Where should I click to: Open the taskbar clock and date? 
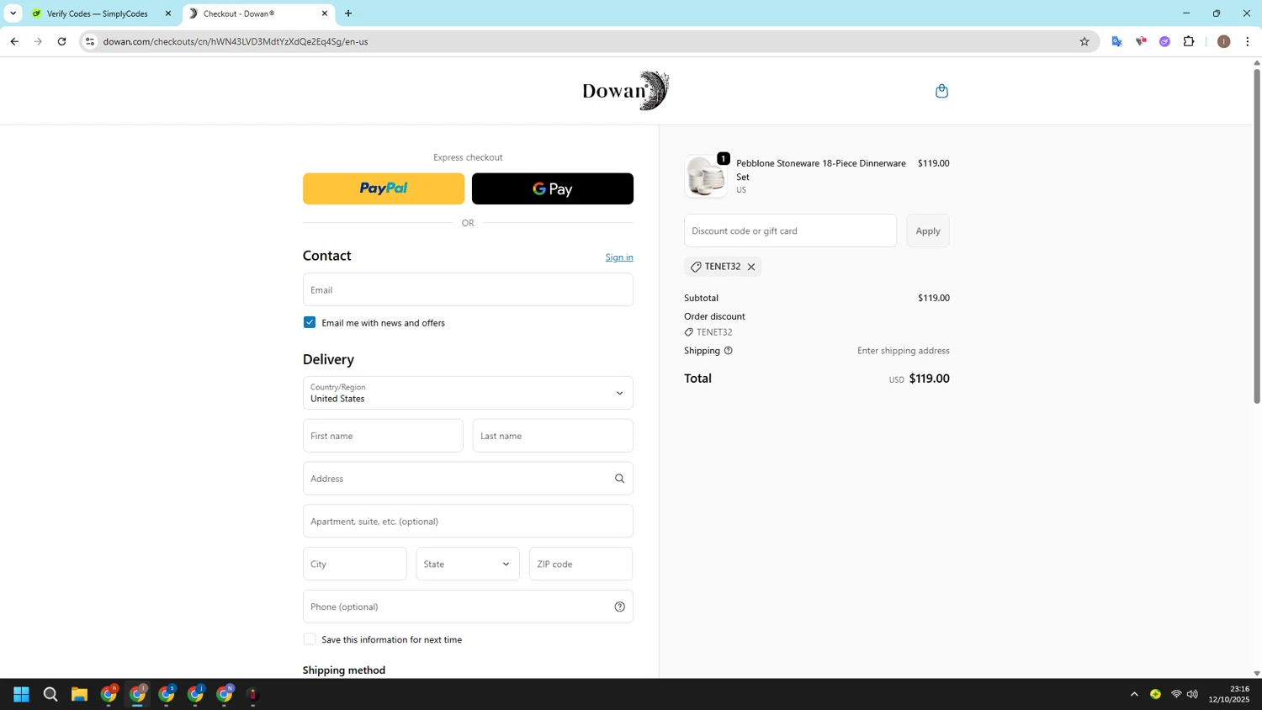click(x=1229, y=694)
